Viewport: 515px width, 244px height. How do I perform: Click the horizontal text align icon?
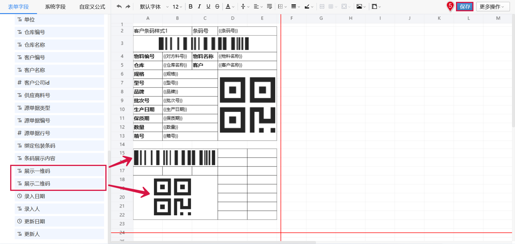click(256, 7)
